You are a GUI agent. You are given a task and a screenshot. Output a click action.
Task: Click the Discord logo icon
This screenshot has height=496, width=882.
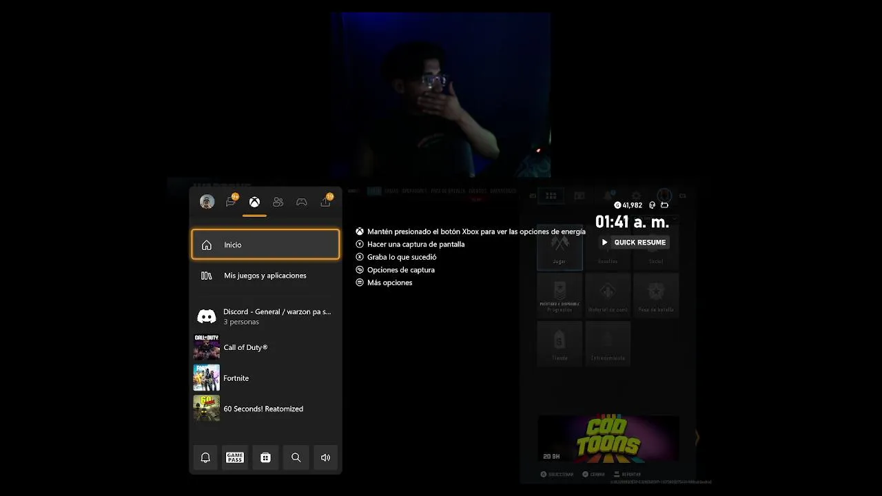(207, 316)
